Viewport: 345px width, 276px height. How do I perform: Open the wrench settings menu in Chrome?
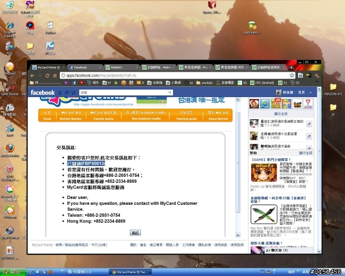click(317, 75)
